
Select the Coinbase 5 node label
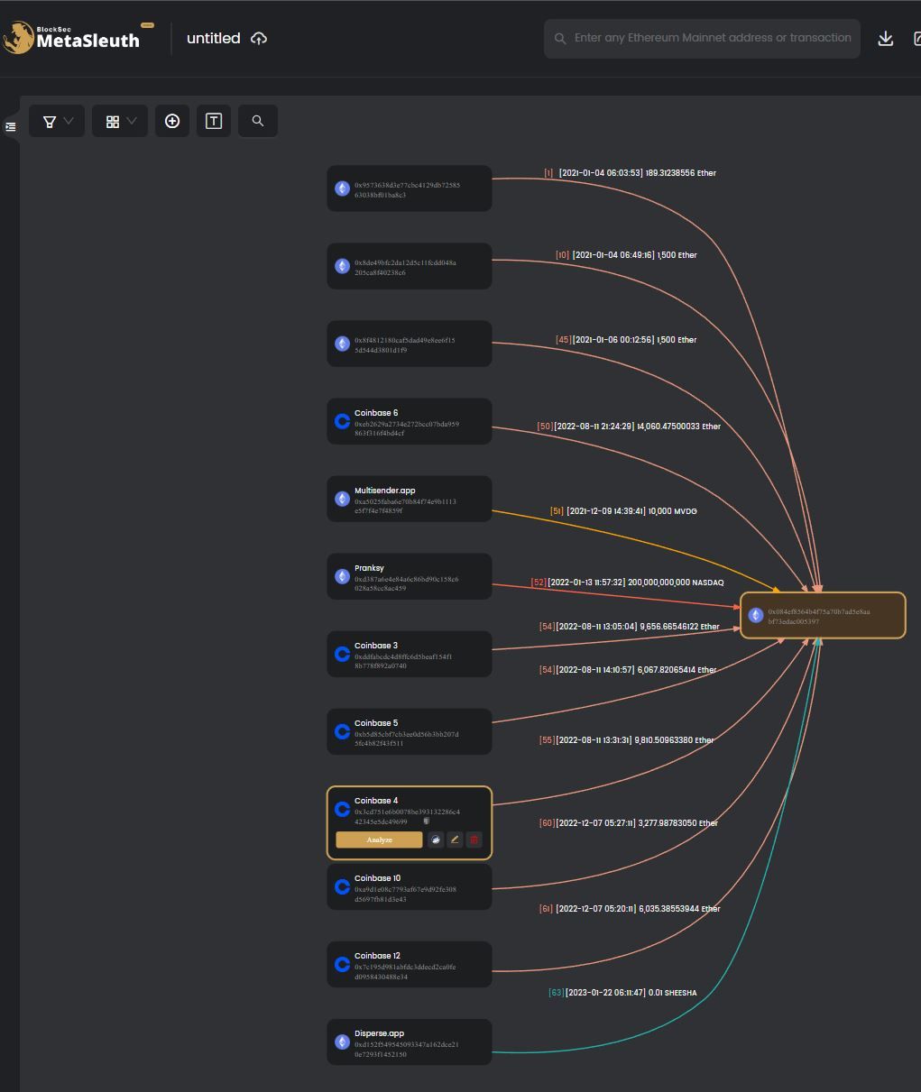click(x=376, y=723)
